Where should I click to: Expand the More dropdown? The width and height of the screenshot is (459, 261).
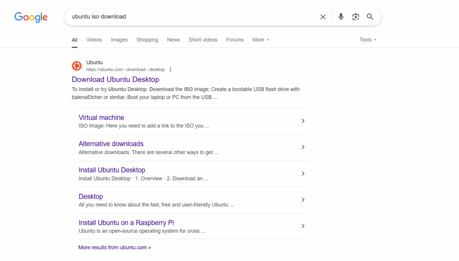click(260, 40)
